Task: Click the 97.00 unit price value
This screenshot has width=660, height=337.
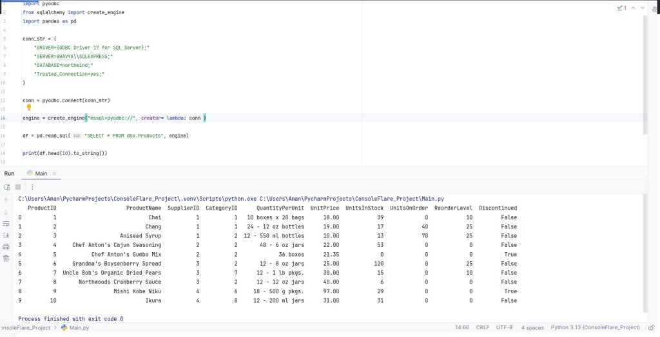Action: 331,291
